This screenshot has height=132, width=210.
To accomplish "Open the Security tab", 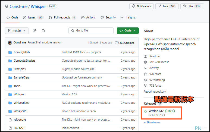I will click(x=108, y=18).
